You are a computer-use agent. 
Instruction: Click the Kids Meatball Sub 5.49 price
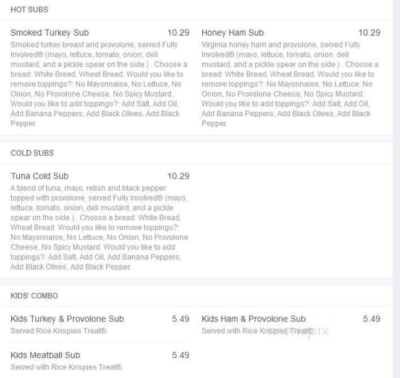click(x=180, y=355)
